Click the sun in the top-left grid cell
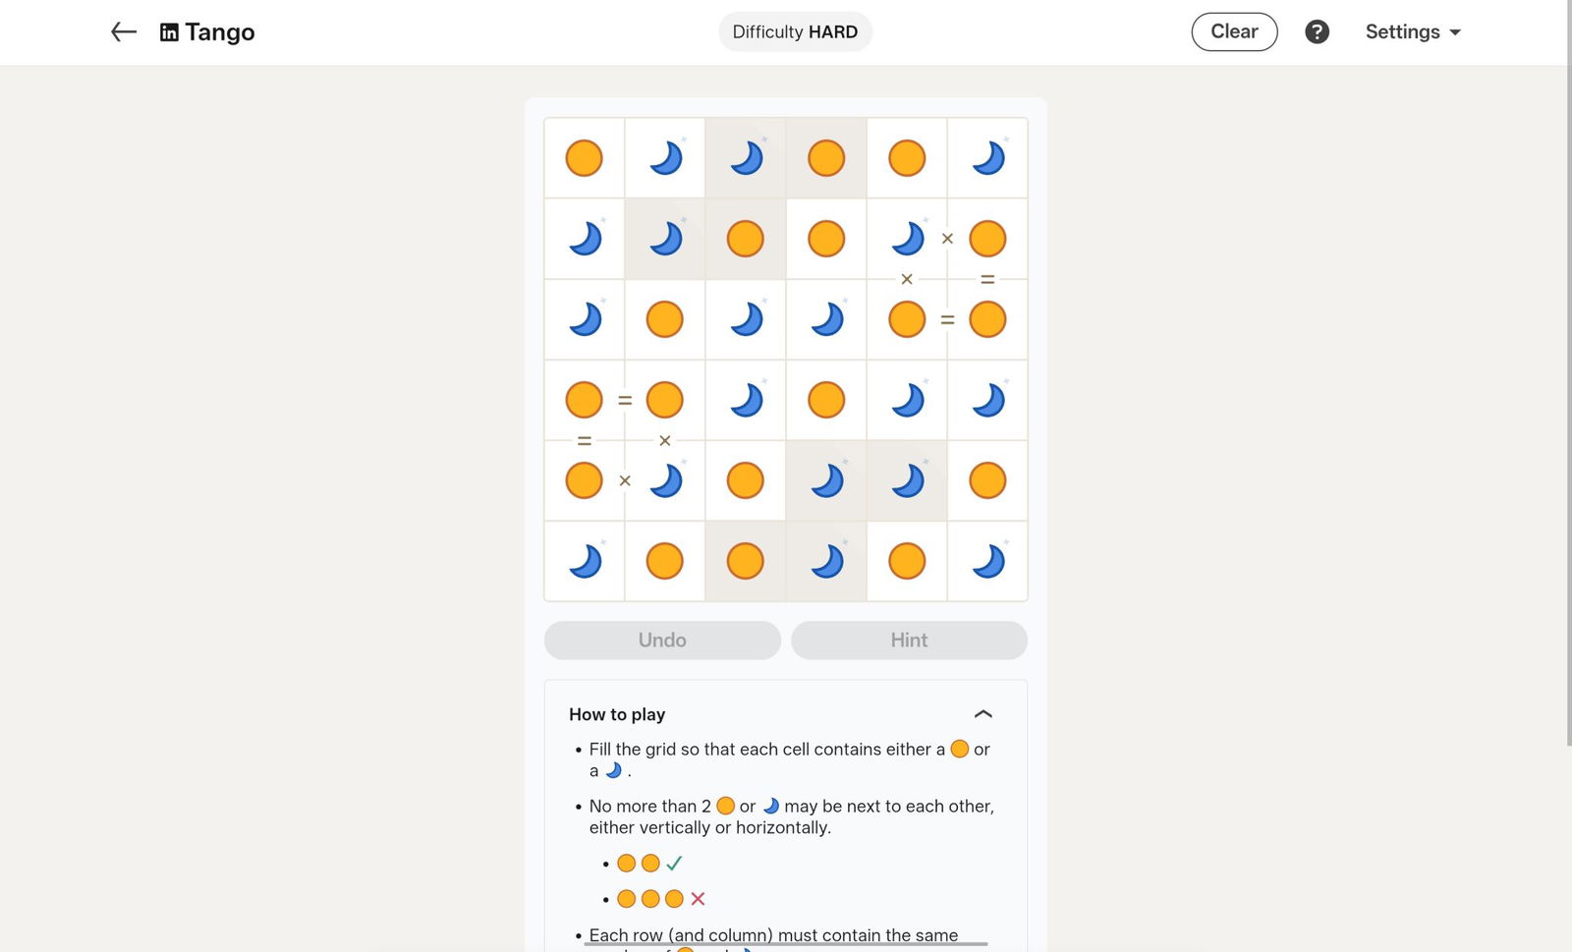 [584, 158]
